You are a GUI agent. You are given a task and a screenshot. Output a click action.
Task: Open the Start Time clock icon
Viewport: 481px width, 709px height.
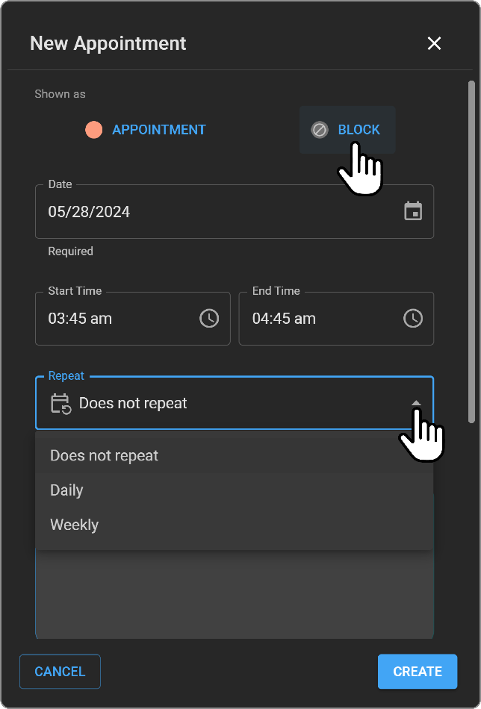[208, 318]
